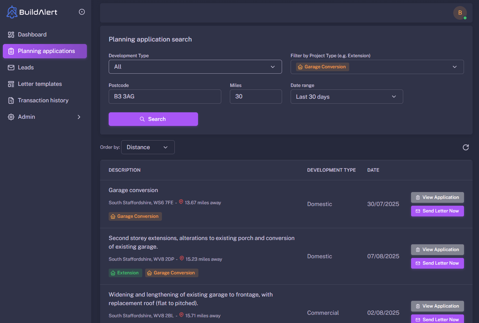479x323 pixels.
Task: View Application for the 30/07/2025 garage conversion
Action: (x=437, y=197)
